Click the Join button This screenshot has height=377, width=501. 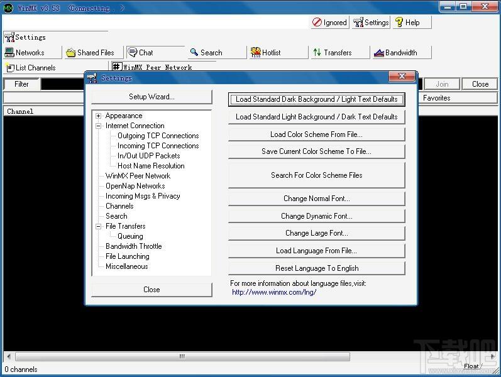click(442, 84)
